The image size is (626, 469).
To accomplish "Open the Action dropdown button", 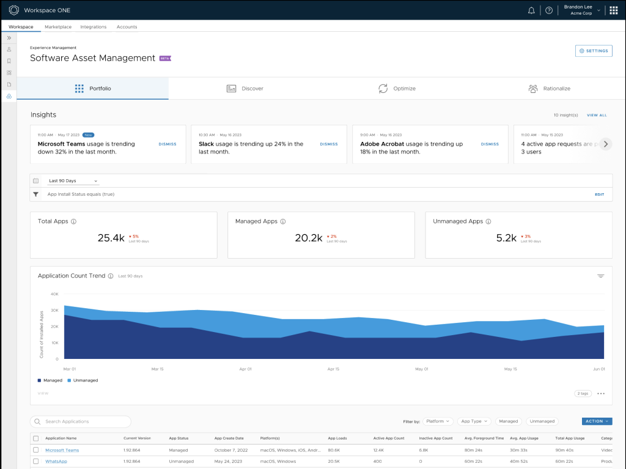I will pyautogui.click(x=597, y=421).
